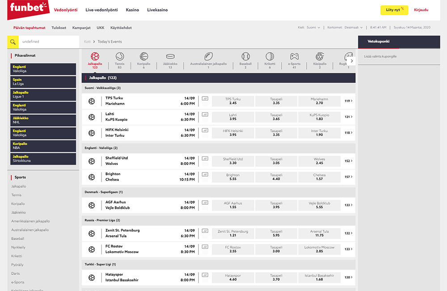Expand 130 more markets for Hatayspor

[x=348, y=277]
